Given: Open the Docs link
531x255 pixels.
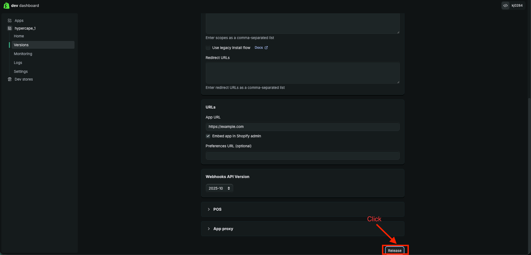Looking at the screenshot, I should [x=259, y=48].
